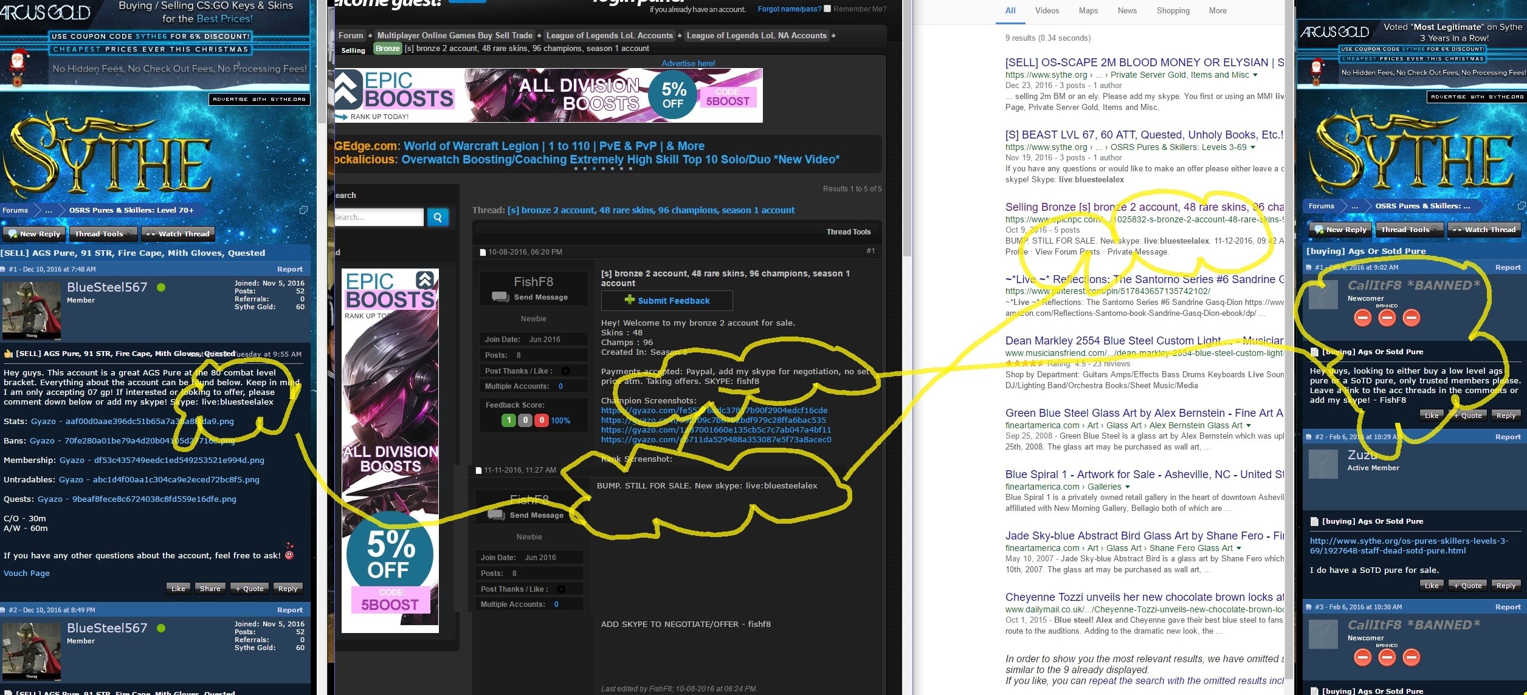
Task: Click Like under Zuzu's post in right Sythe window
Action: 1432,586
